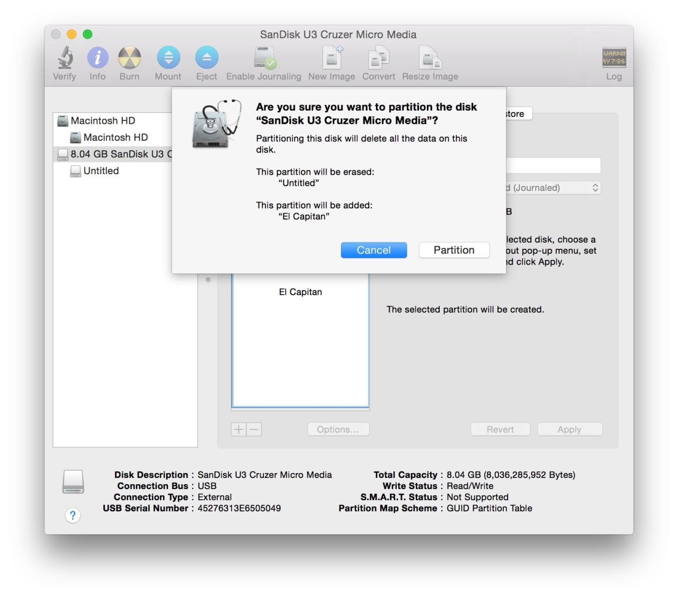Screen dimensions: 678x598
Task: Click the Convert image icon
Action: 378,58
